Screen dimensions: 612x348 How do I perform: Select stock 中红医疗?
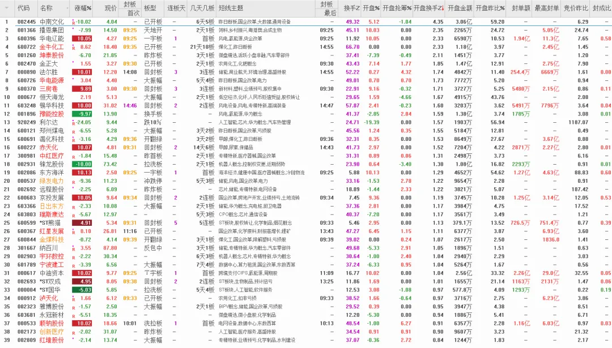[52, 156]
